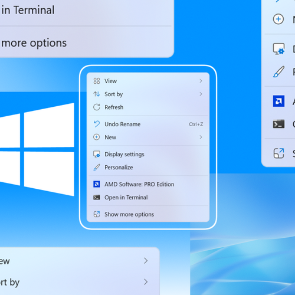Click the circular Refresh icon
The height and width of the screenshot is (295, 295).
pyautogui.click(x=97, y=107)
